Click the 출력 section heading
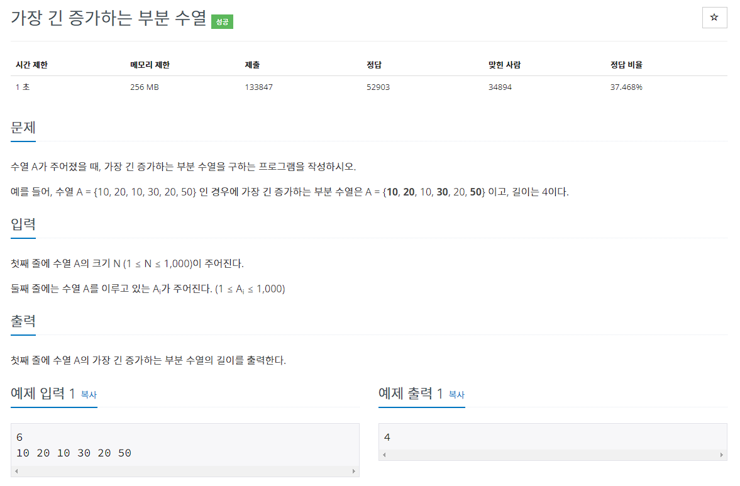Screen dimensions: 740x486 tap(23, 321)
